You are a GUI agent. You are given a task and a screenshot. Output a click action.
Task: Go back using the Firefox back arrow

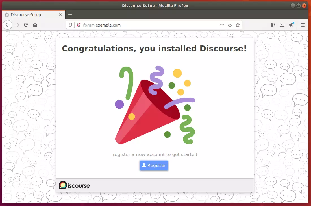[x=8, y=25]
